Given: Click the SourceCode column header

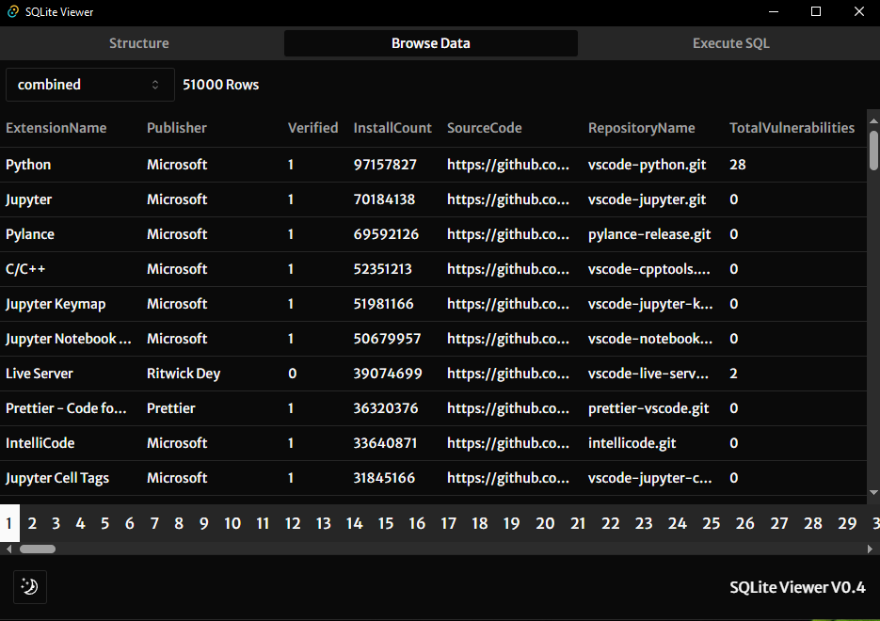Looking at the screenshot, I should tap(485, 128).
